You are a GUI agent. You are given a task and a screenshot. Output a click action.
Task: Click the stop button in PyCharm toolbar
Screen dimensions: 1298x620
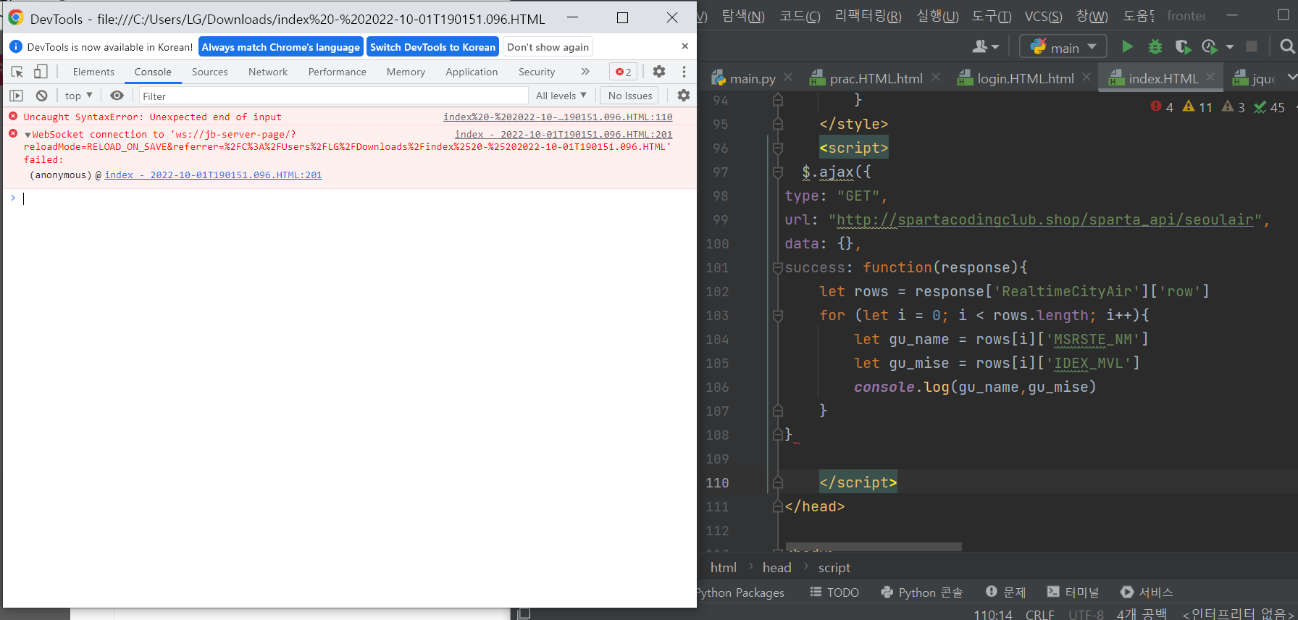point(1251,47)
